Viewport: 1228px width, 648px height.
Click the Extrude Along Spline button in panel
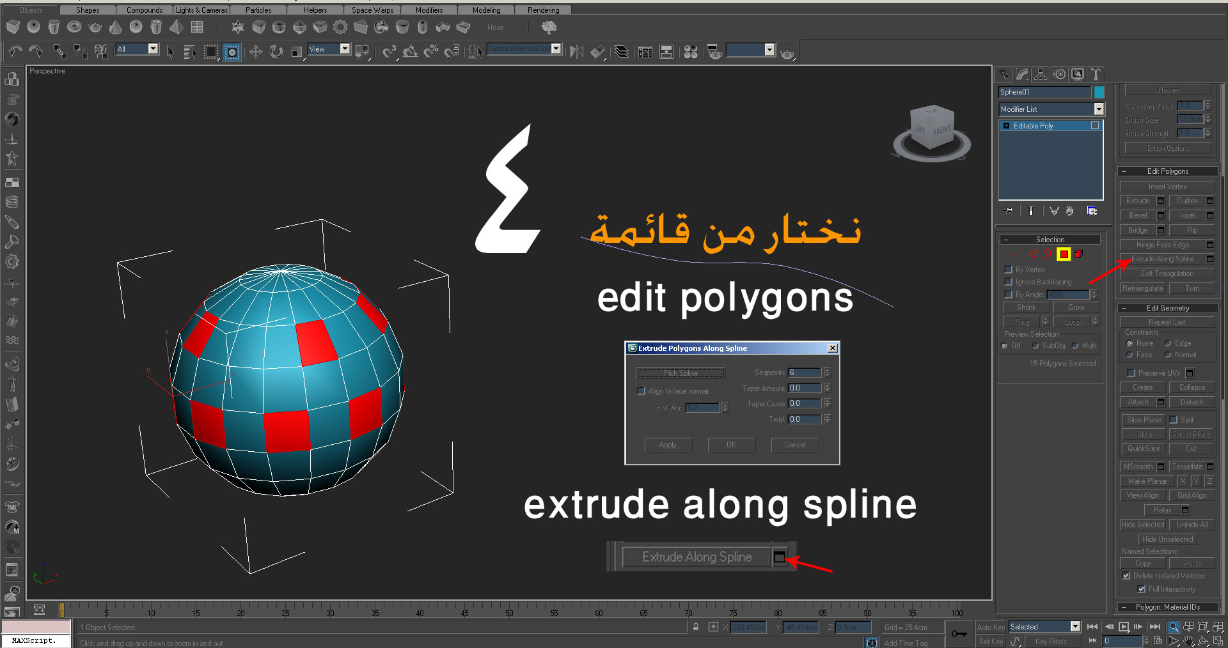tap(1162, 259)
